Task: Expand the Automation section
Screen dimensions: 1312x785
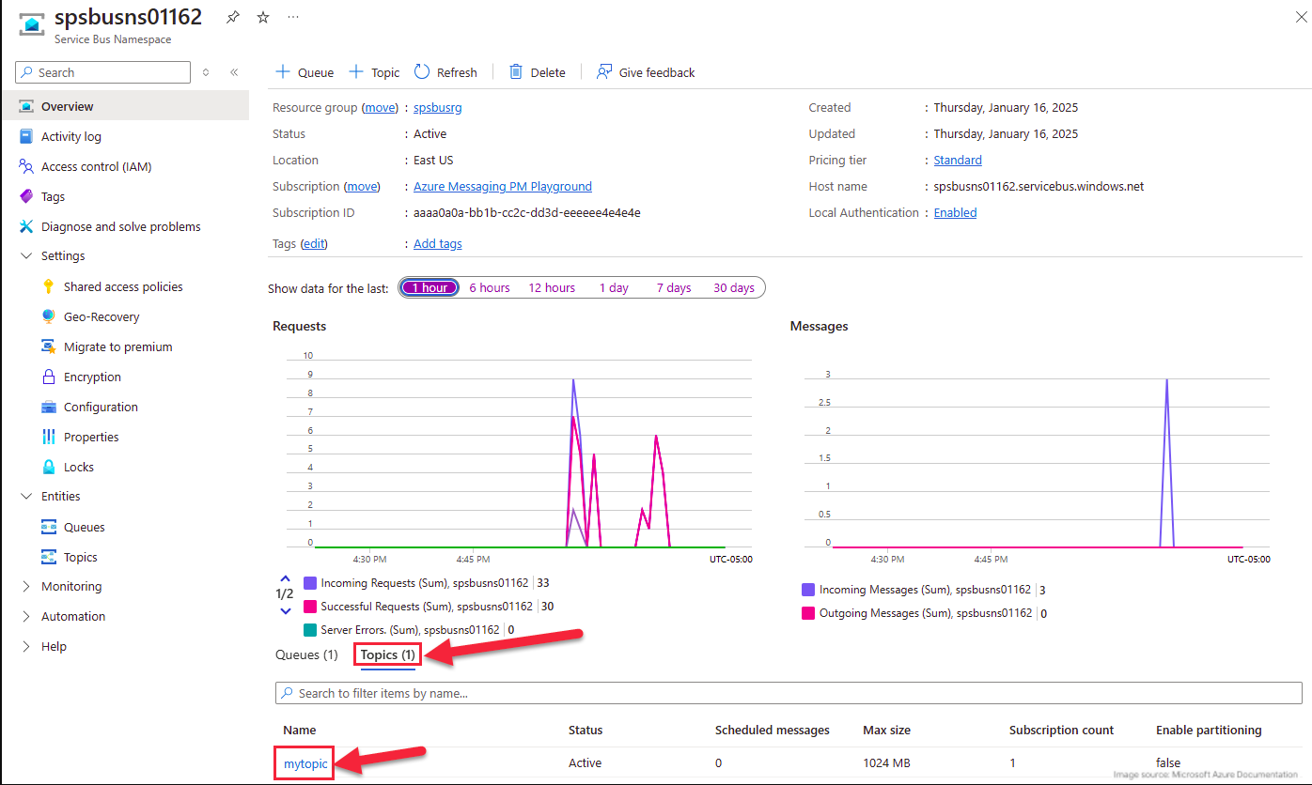Action: coord(25,616)
